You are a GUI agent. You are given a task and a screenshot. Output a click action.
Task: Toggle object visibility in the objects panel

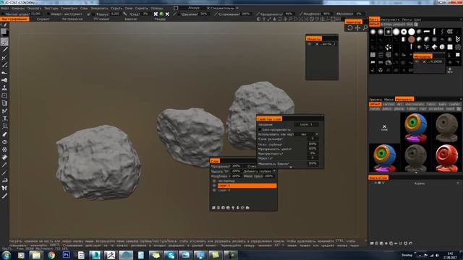(310, 44)
